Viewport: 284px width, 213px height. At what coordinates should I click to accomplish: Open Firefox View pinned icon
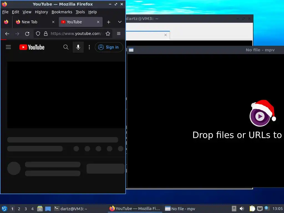click(6, 22)
